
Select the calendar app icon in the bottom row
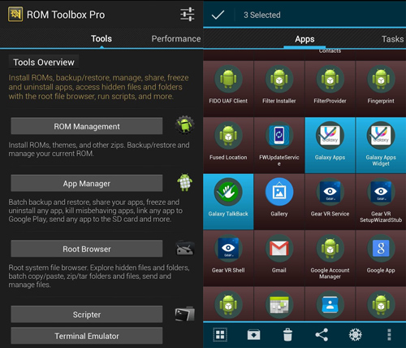pyautogui.click(x=279, y=305)
